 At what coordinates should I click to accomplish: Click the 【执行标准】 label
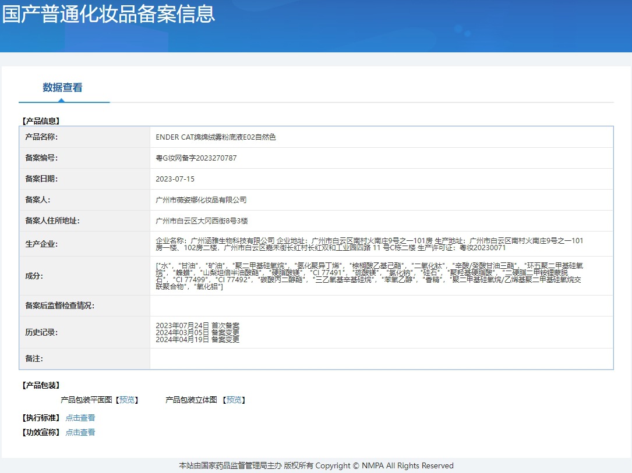(41, 418)
